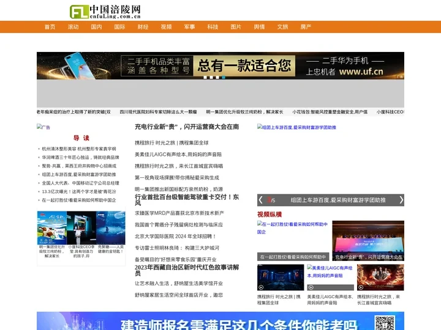The image size is (441, 330).
Task: Open 首页 in the navigation bar
Action: [x=50, y=27]
